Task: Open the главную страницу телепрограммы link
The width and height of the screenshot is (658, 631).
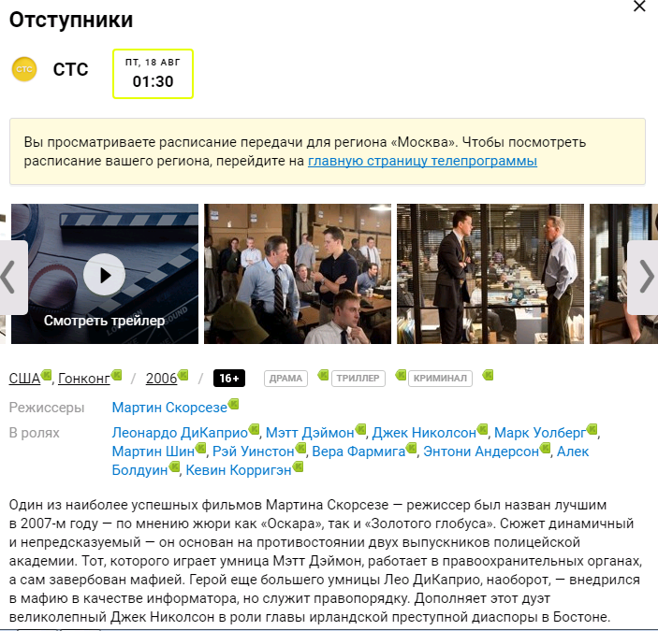Action: [x=422, y=161]
